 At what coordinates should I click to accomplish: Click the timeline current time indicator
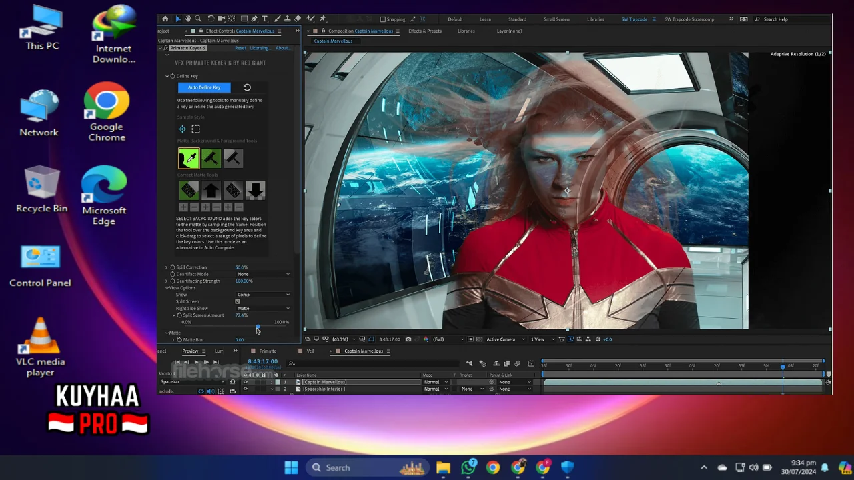[783, 366]
